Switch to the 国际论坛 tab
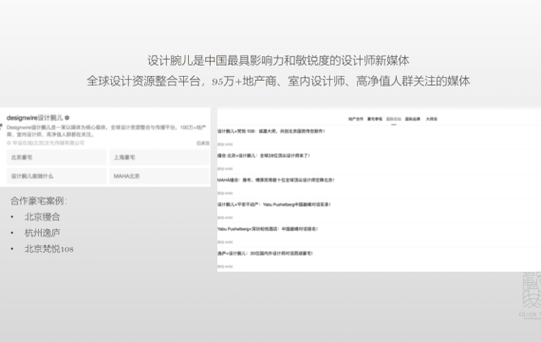The image size is (541, 342). 394,119
